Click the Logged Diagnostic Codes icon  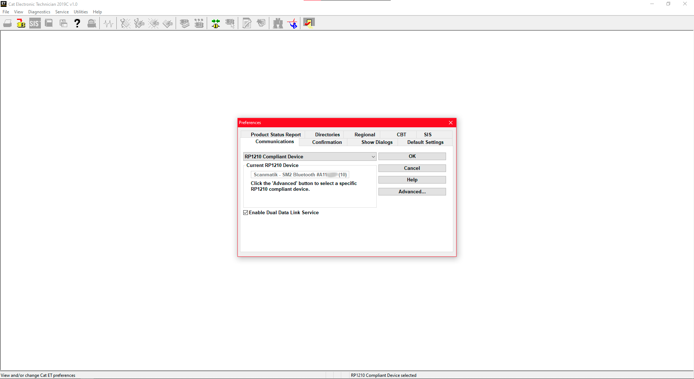139,23
